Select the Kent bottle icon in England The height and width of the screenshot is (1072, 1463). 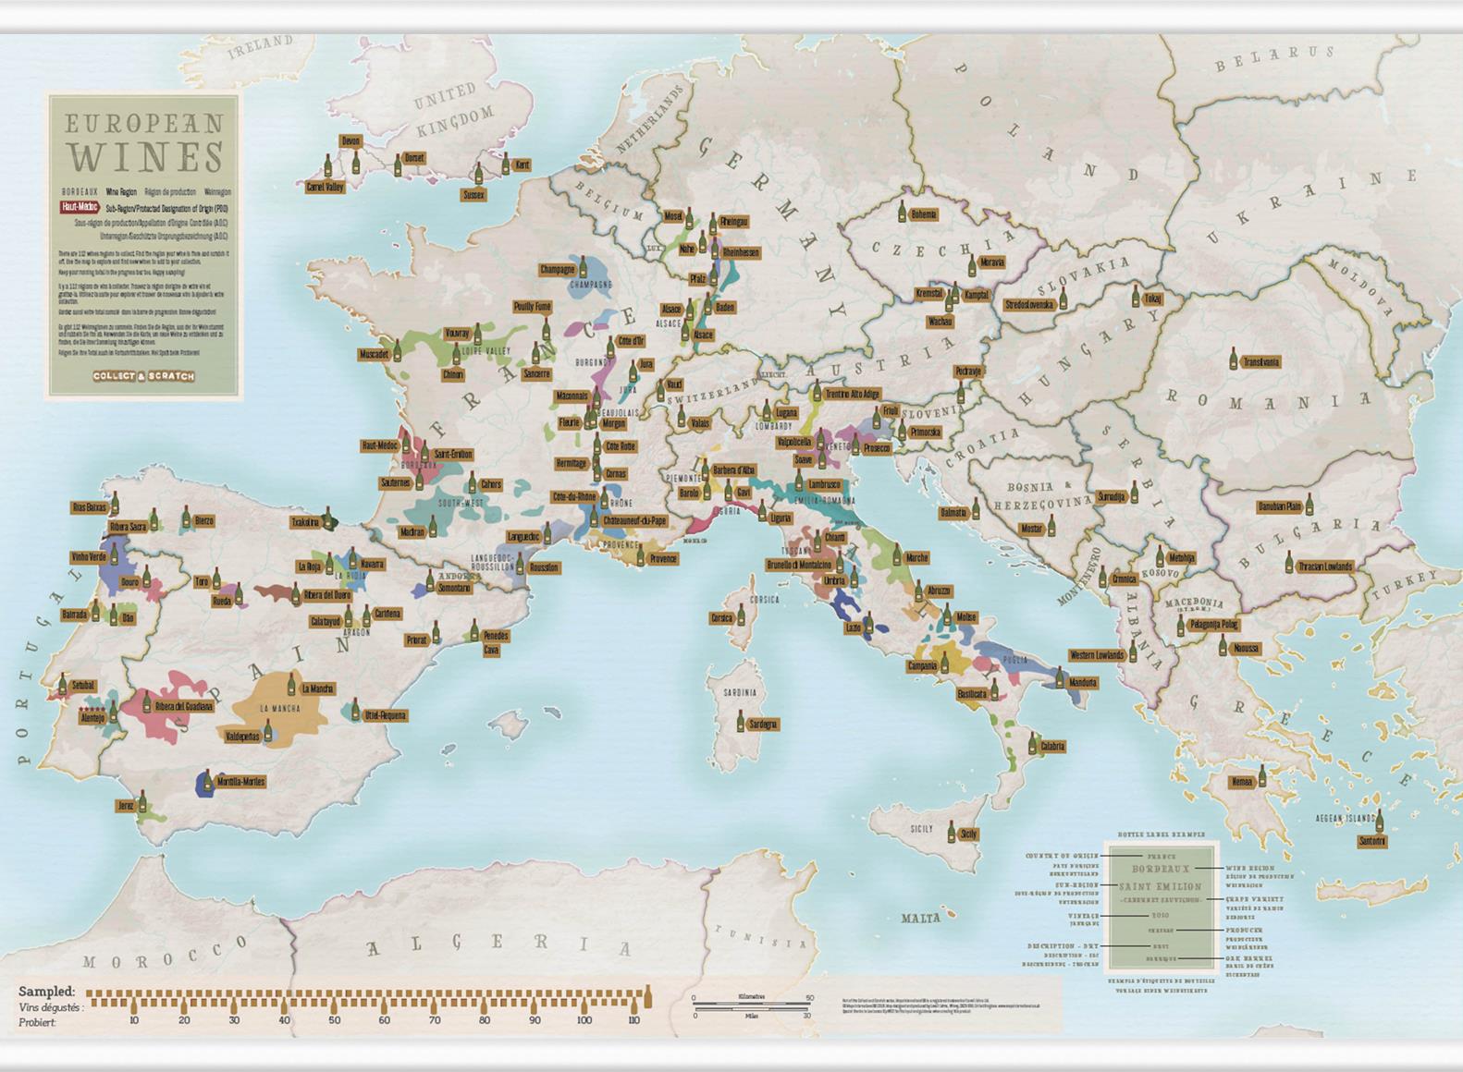[x=506, y=164]
